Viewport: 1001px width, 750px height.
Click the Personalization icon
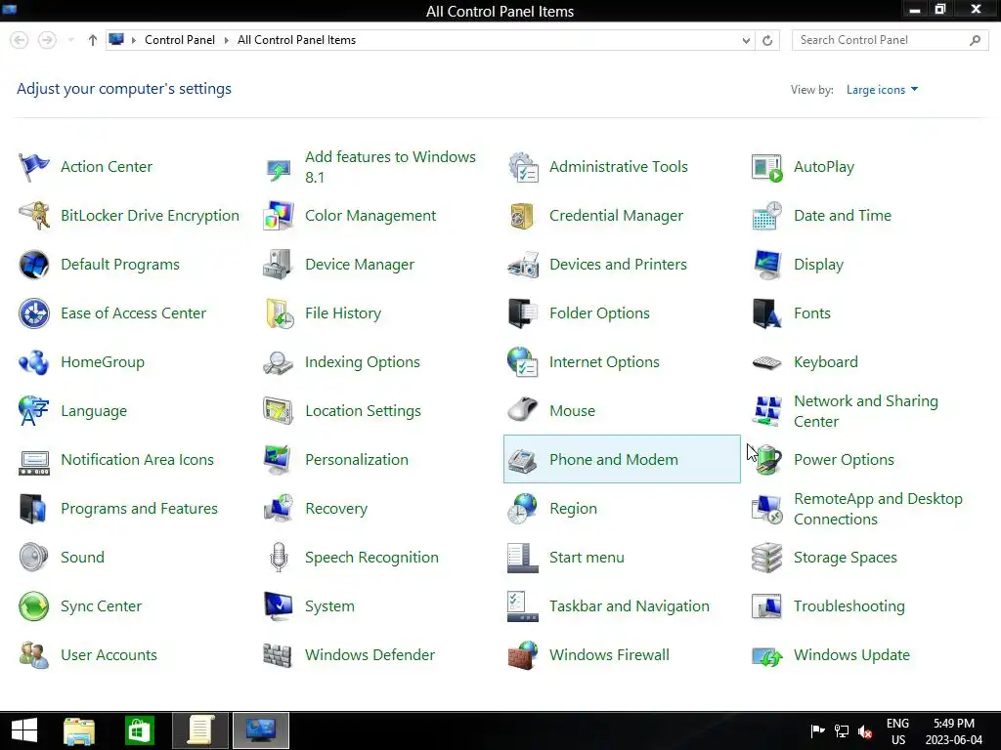pyautogui.click(x=279, y=460)
